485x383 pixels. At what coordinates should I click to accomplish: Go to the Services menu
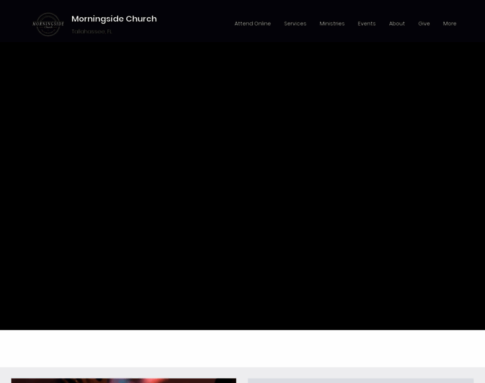(295, 24)
